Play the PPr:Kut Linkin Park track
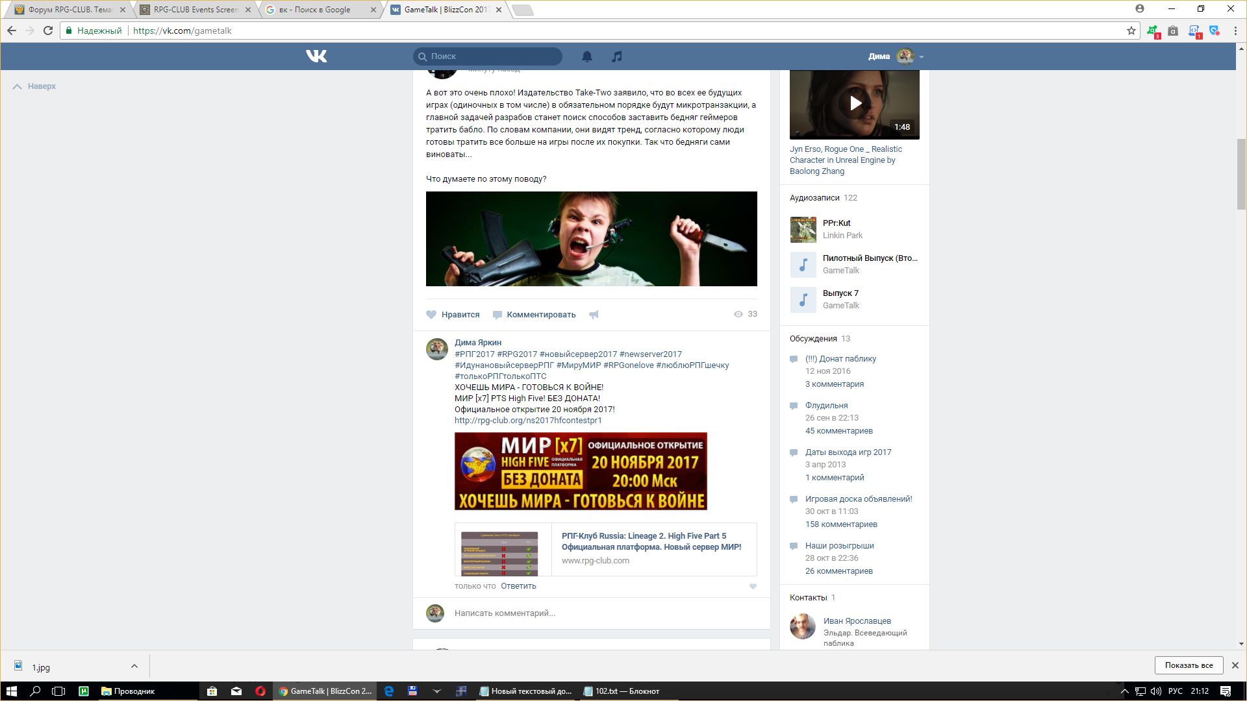 (803, 230)
